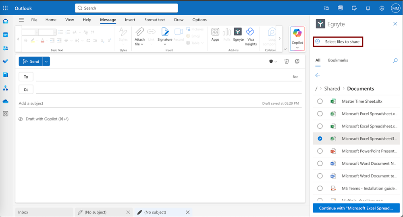Click Continue with Microsoft Excel Spreadsheet button
This screenshot has height=217, width=403.
[356, 208]
